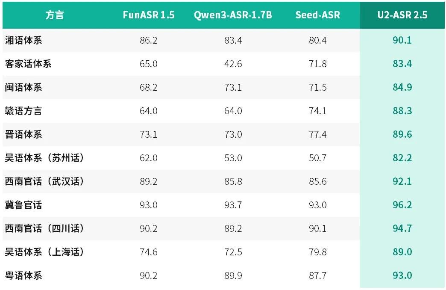Image resolution: width=446 pixels, height=290 pixels.
Task: Click the 50.7 Seed-ASR score cell
Action: pos(317,158)
